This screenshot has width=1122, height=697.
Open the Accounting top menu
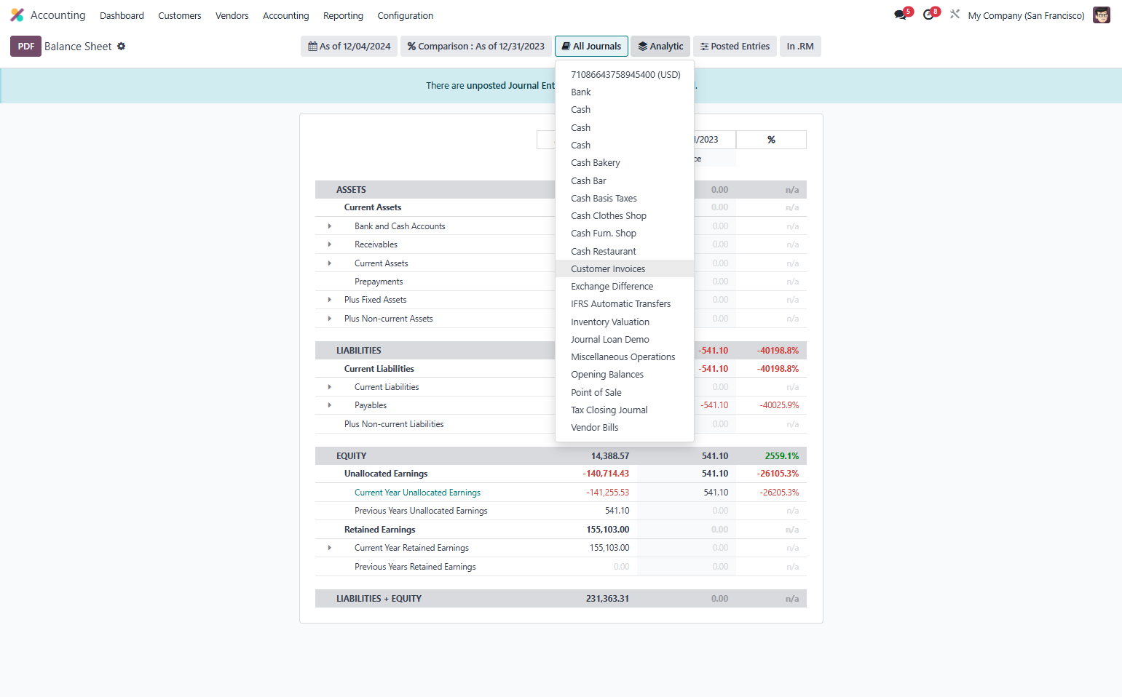pos(286,15)
